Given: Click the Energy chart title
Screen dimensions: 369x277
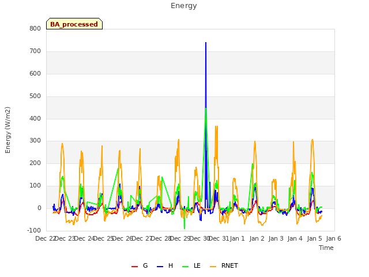Looking at the screenshot, I should [x=184, y=6].
